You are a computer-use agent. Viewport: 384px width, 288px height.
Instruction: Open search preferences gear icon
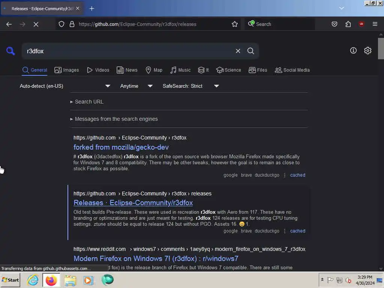367,51
